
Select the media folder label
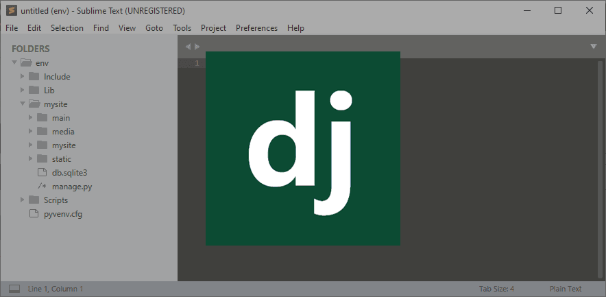click(63, 132)
